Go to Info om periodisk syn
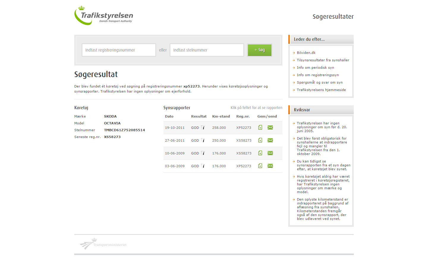 tap(315, 68)
